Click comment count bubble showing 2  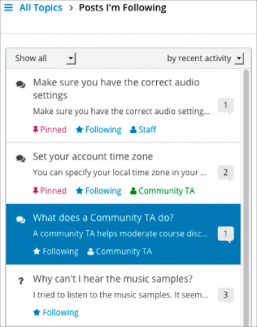226,173
